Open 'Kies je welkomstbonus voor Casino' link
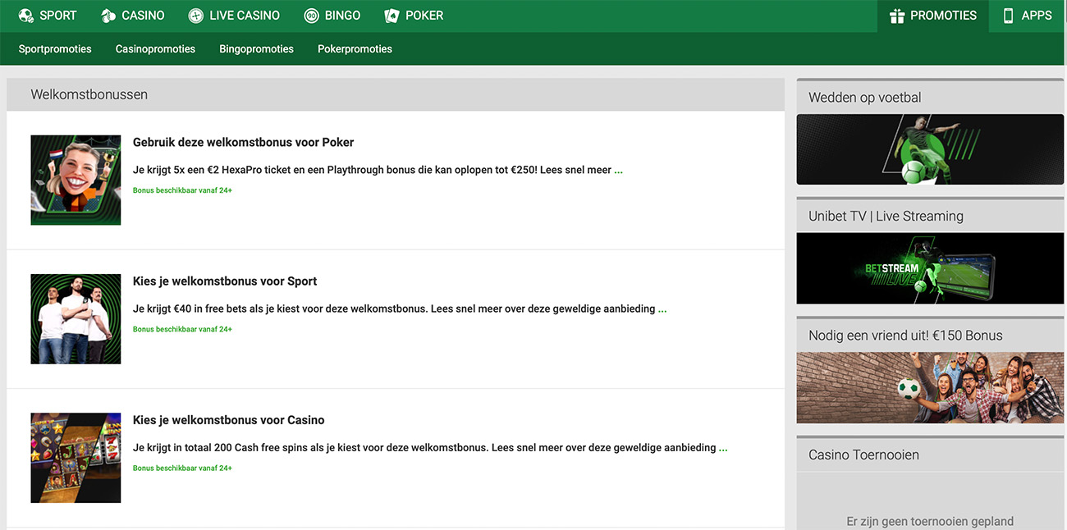Screen dimensions: 1067x530 [x=229, y=419]
